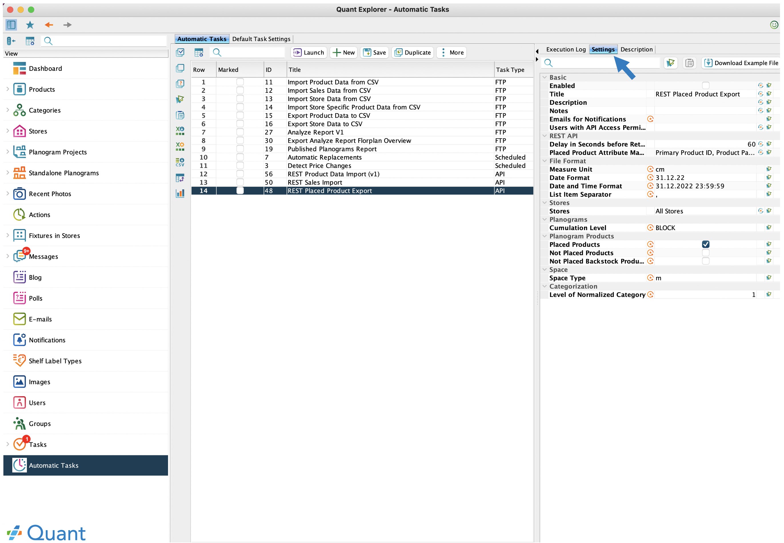784x543 pixels.
Task: Click the CSV export icon
Action: tap(180, 162)
